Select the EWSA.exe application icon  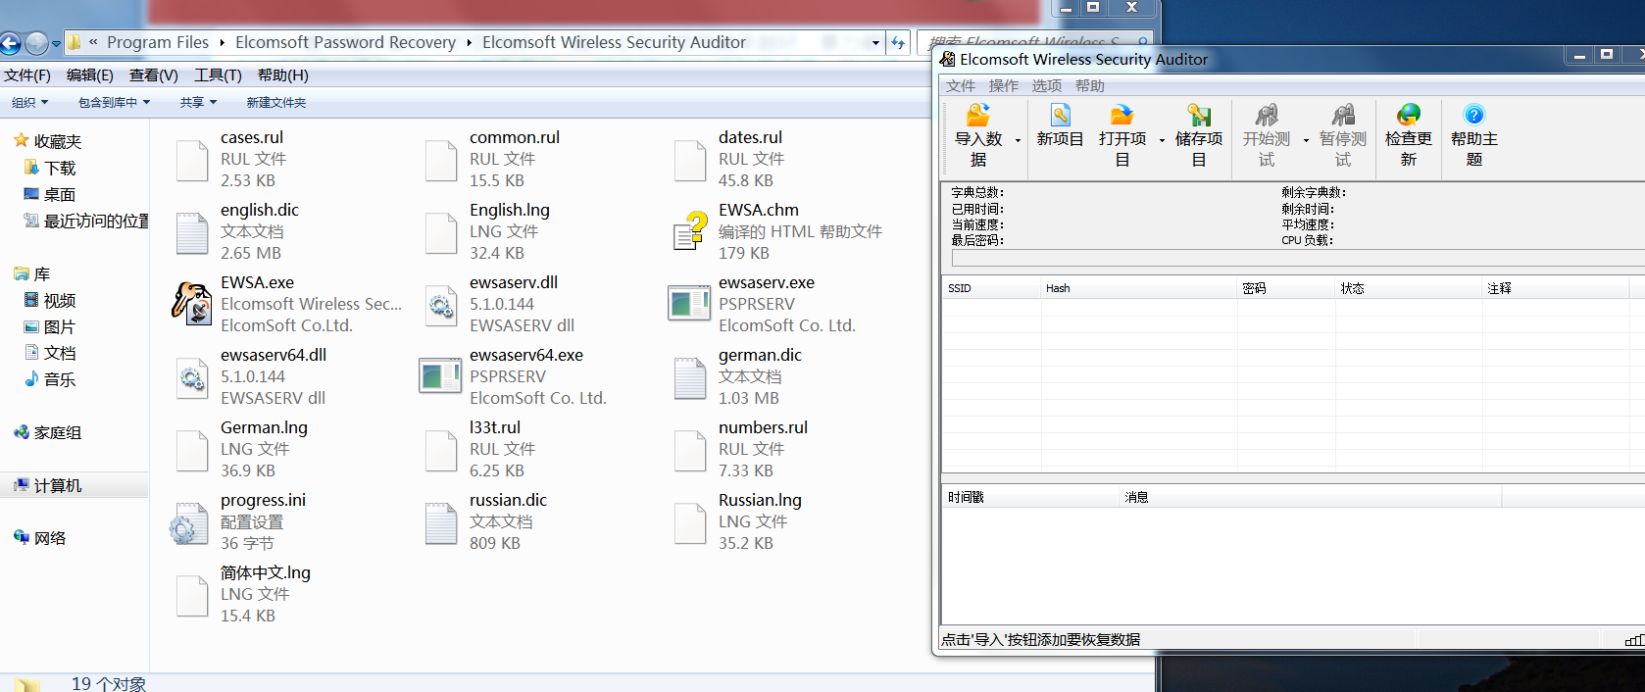pos(191,303)
